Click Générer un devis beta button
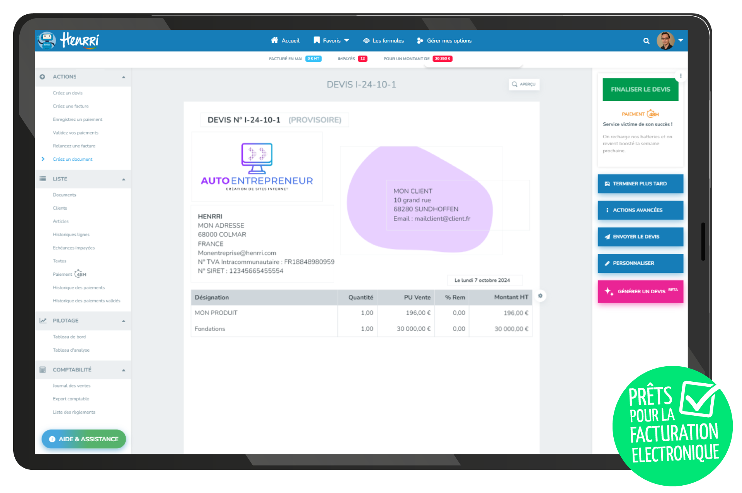742x493 pixels. pos(640,291)
